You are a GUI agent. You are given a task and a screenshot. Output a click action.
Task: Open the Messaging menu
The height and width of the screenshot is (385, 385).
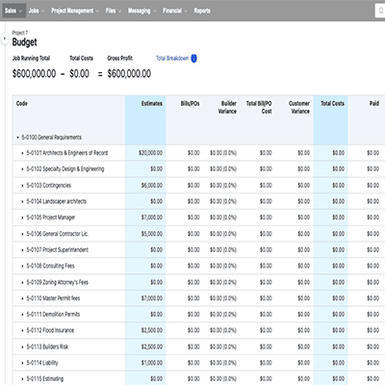142,11
